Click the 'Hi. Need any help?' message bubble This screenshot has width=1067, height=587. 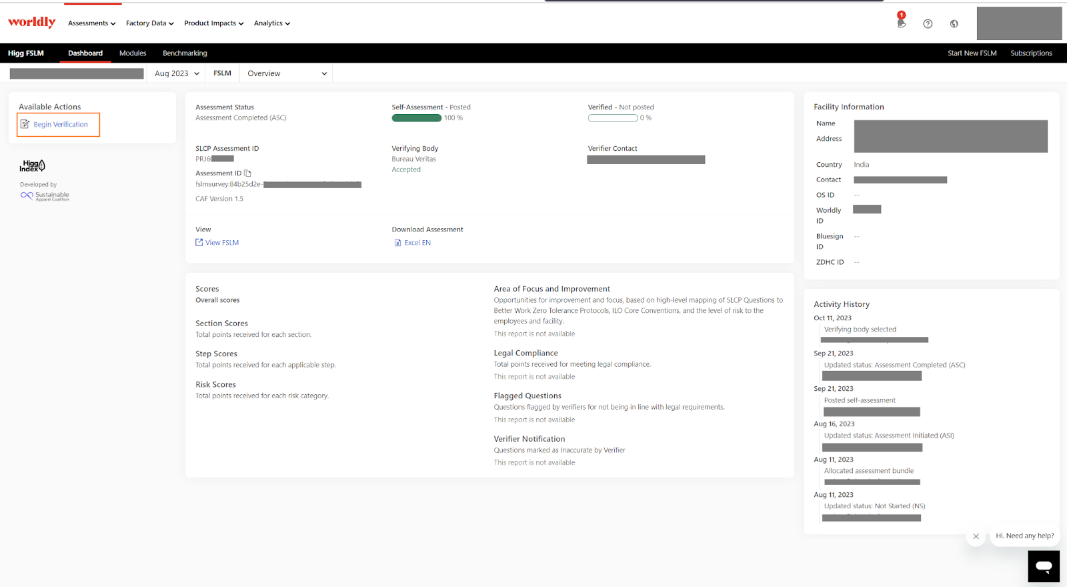point(1025,536)
